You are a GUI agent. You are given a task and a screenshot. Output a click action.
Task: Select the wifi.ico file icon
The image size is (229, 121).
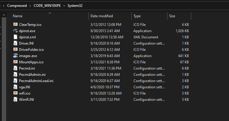[x=15, y=93]
